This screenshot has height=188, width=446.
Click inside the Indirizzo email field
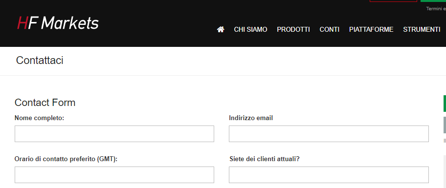click(x=329, y=134)
